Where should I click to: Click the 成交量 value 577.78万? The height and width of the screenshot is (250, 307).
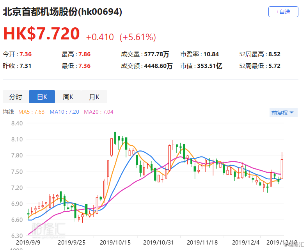coord(156,54)
